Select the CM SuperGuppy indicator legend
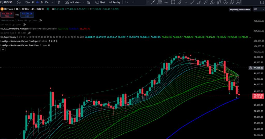The width and height of the screenshot is (265, 139). 8,37
